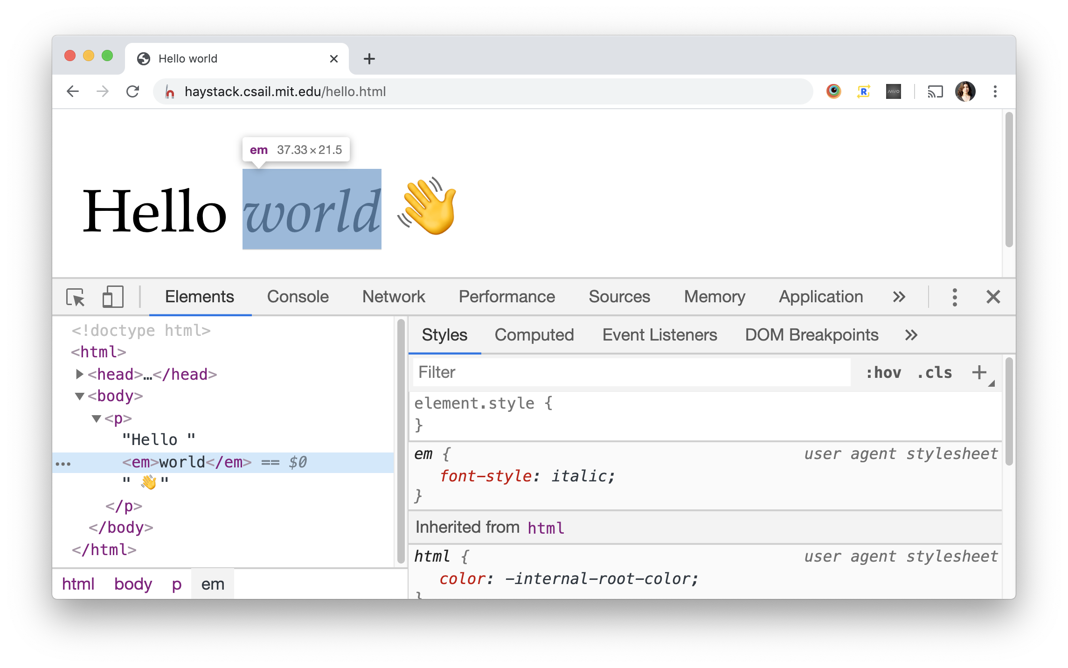Screen dimensions: 1068x668
Task: Click the browser back arrow
Action: click(x=73, y=91)
